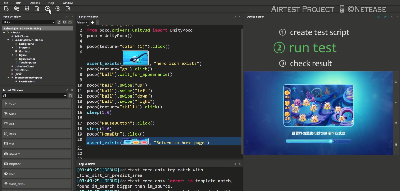The height and width of the screenshot is (191, 400).
Task: Save the current script using toolbar
Action: click(27, 9)
